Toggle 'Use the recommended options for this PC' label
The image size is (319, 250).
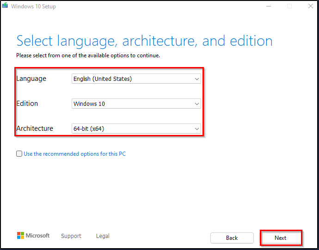tap(74, 154)
